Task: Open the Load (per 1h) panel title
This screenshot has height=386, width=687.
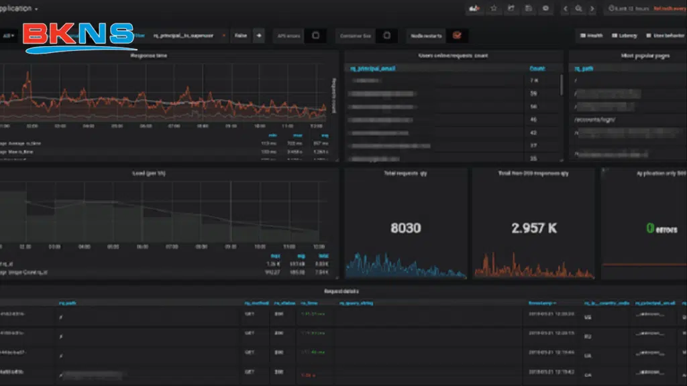Action: (148, 174)
